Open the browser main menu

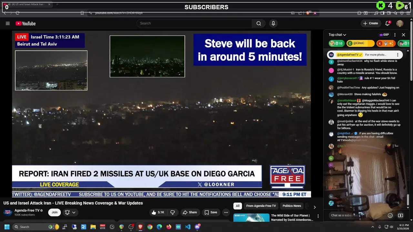[408, 13]
